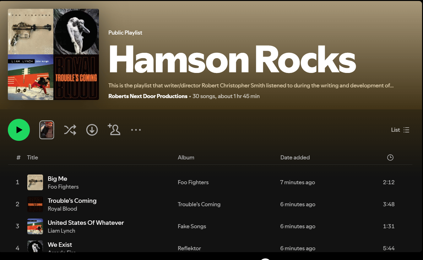Screen dimensions: 423x260
Task: Sort tracks by the duration clock icon
Action: pos(390,158)
